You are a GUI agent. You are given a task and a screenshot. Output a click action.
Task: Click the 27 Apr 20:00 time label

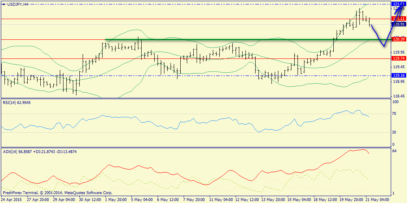point(39,200)
